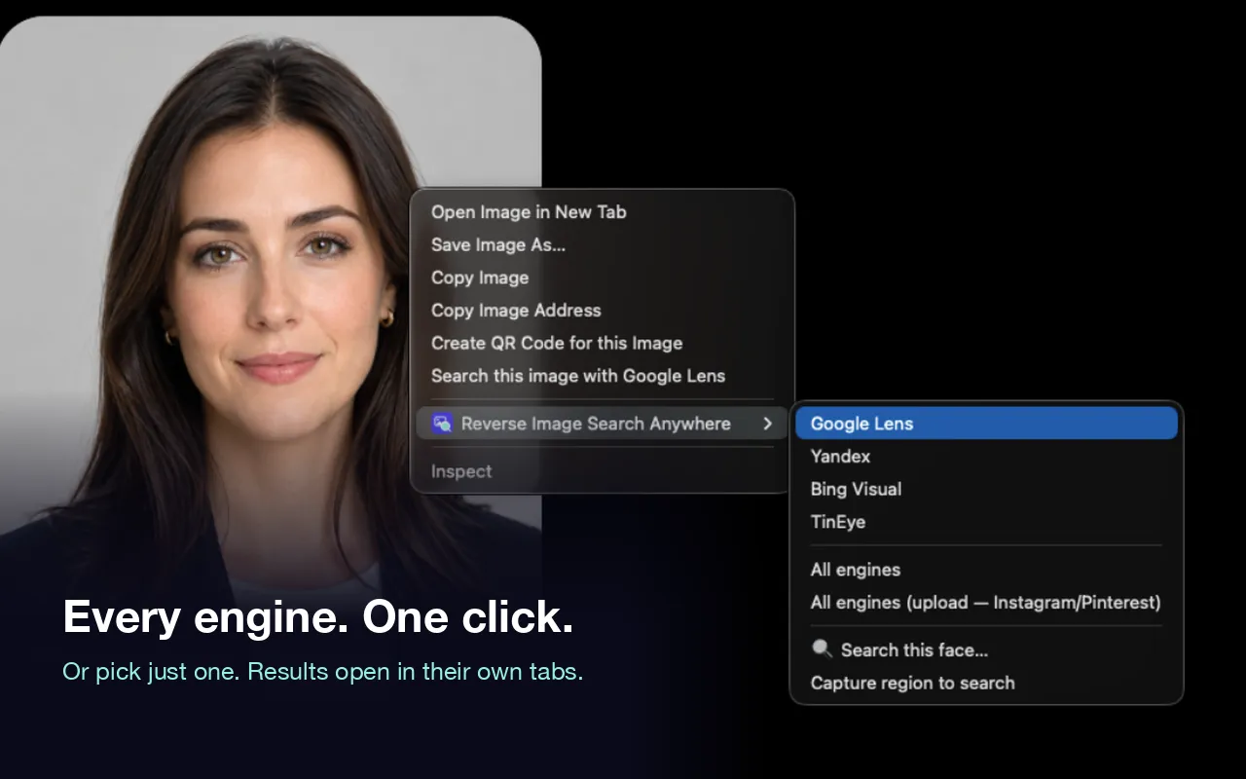
Task: Pick Copy Image in the context menu
Action: point(480,278)
